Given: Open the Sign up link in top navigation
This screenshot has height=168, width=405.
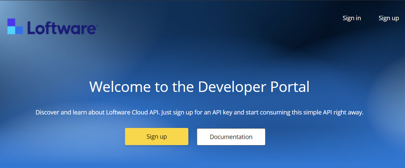Looking at the screenshot, I should (x=388, y=18).
